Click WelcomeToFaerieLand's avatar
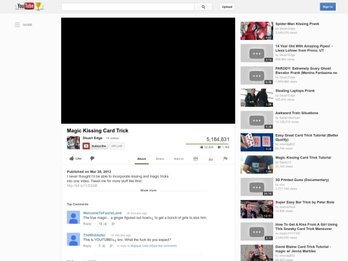Screen dimensions: 348x261 73,217
